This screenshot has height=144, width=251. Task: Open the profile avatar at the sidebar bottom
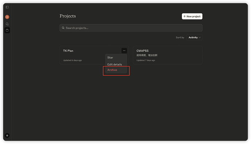(7, 136)
